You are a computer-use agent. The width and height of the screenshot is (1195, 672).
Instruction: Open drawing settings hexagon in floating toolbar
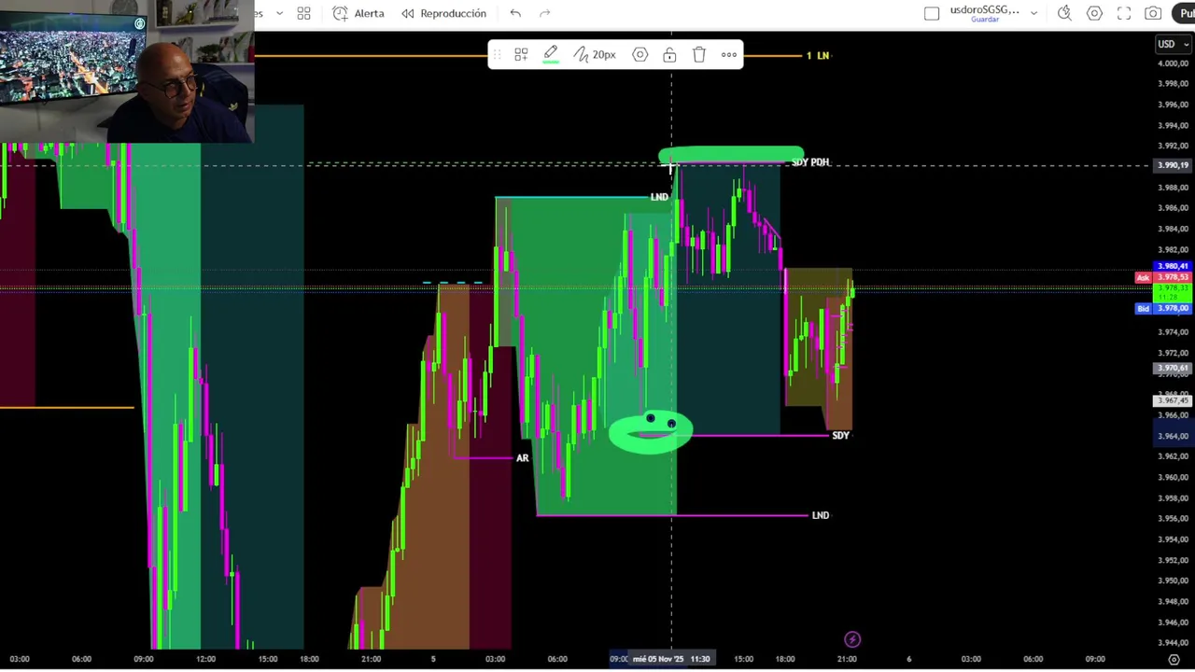point(640,55)
